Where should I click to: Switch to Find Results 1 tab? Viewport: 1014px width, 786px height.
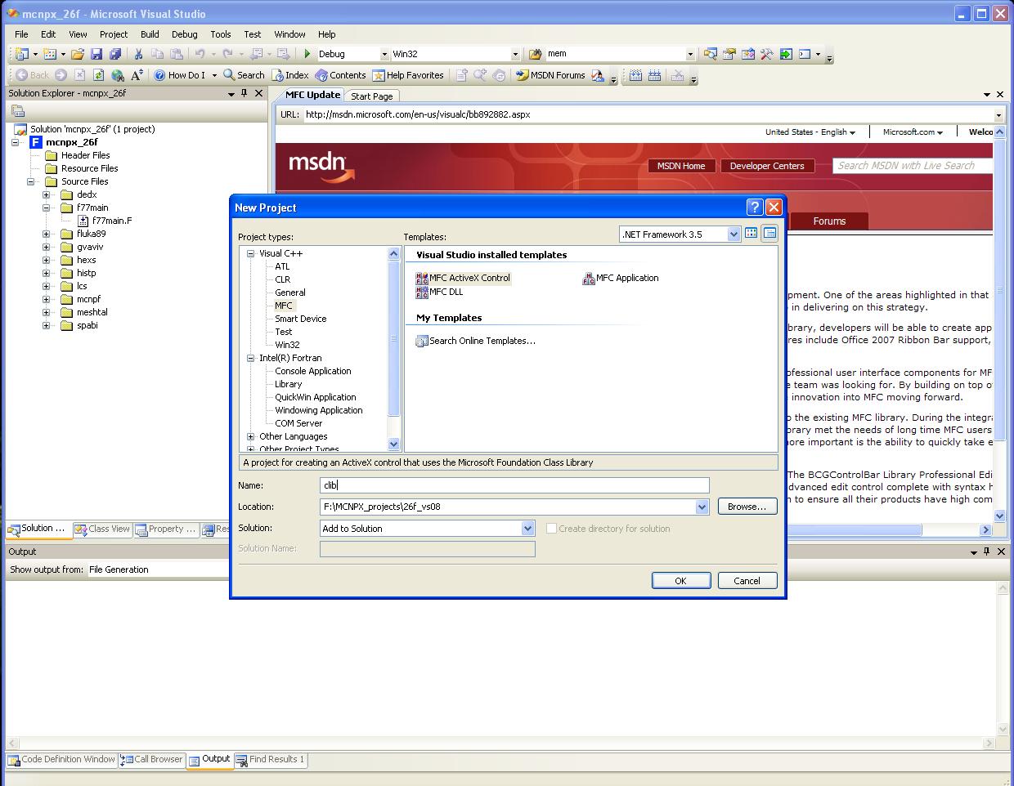271,759
